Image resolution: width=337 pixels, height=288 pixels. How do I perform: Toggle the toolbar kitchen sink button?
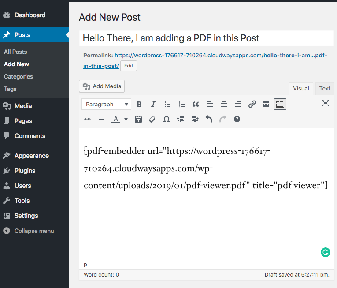(280, 105)
